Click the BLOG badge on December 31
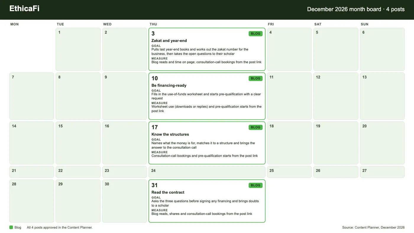Viewport: 414px width, 233px height. click(x=255, y=185)
